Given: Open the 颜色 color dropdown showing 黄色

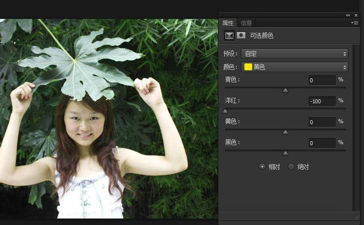Looking at the screenshot, I should pos(295,67).
